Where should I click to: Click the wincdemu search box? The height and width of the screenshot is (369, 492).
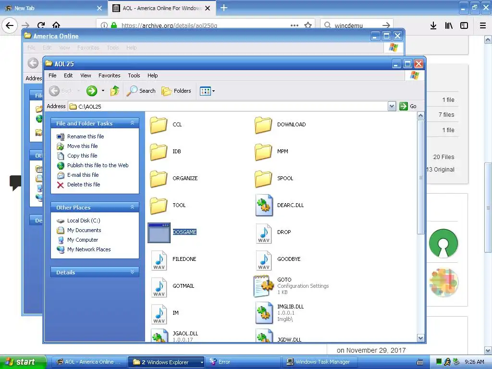pos(356,25)
